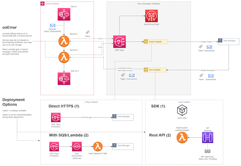Select the SNS Topic Publisher icon under With SQS/Lambda
Screen dimensions: 241x166
click(54, 147)
